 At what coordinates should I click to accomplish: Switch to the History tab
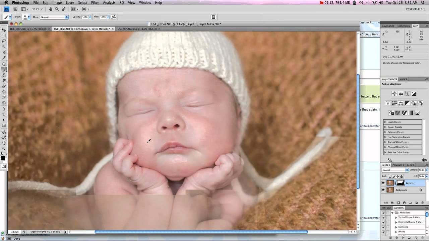coord(386,208)
